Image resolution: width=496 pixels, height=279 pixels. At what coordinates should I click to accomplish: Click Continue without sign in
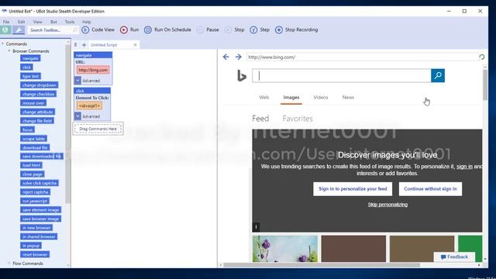click(430, 189)
